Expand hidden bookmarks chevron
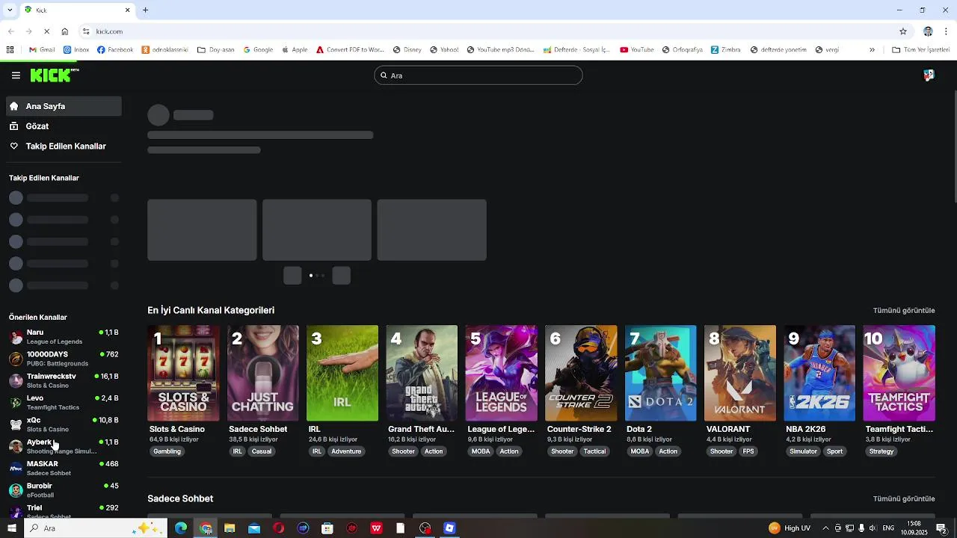This screenshot has width=957, height=538. [872, 50]
